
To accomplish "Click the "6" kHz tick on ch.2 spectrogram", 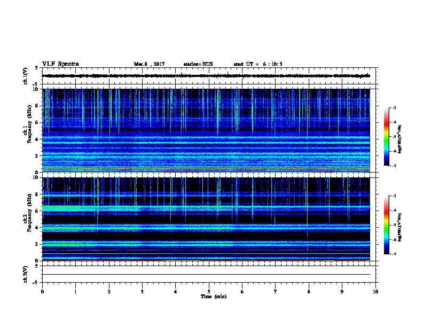I will click(x=37, y=211).
